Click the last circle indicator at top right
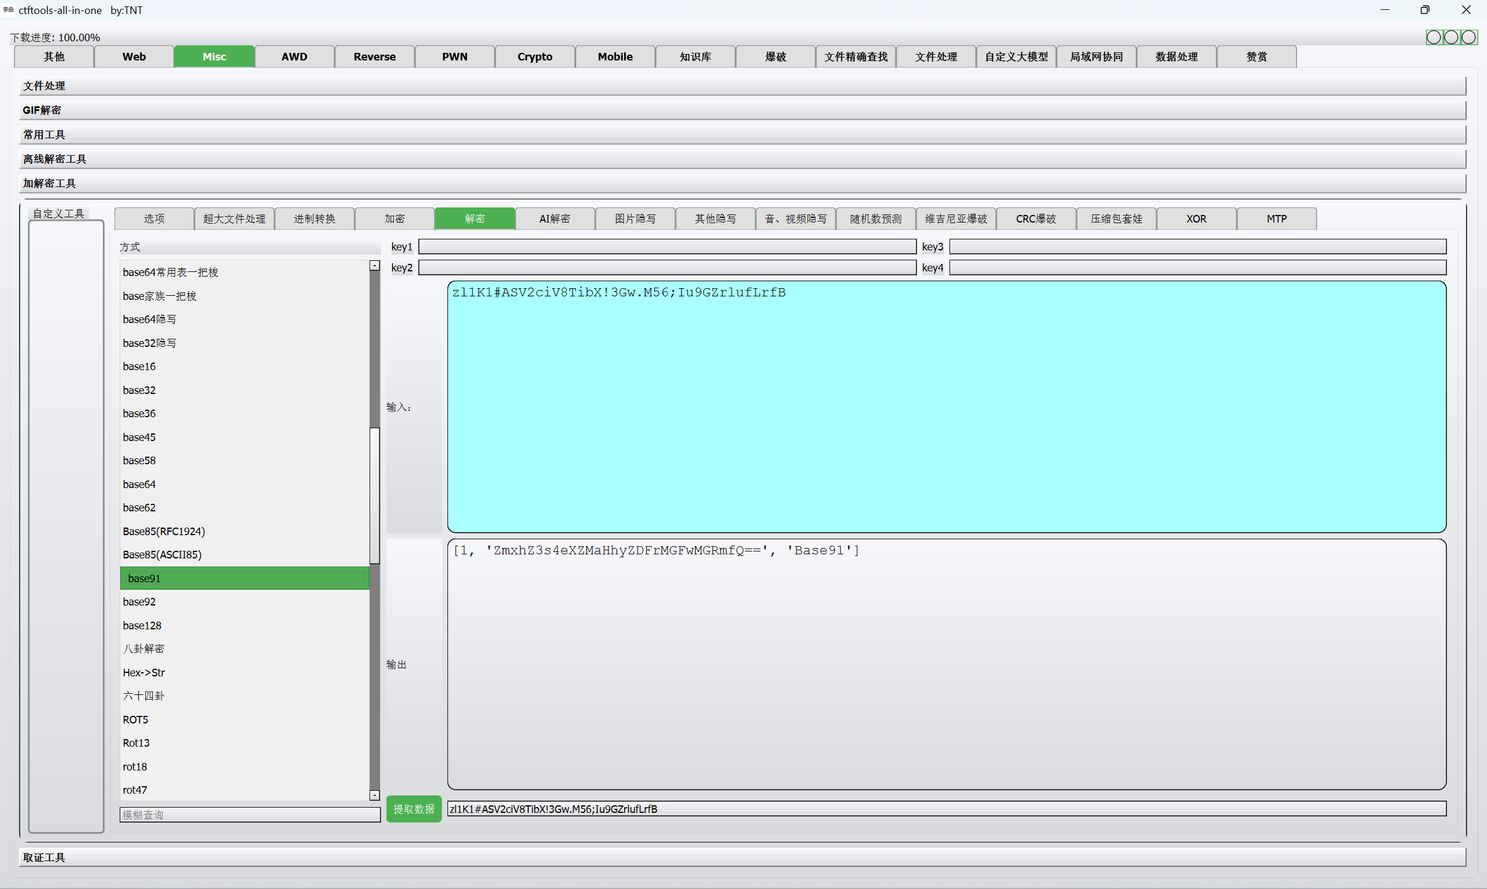 (1468, 37)
